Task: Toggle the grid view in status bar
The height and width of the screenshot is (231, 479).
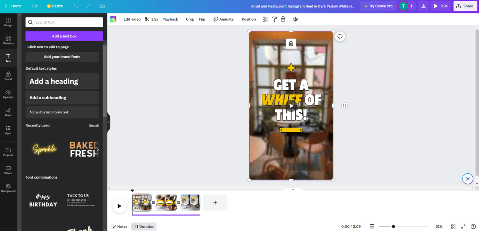Action: coord(453,226)
